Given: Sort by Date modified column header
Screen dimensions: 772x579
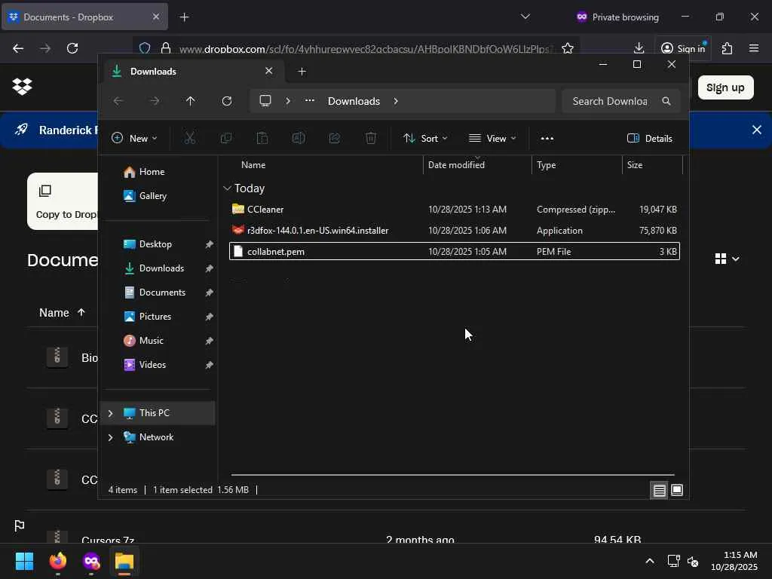Looking at the screenshot, I should pos(477,165).
